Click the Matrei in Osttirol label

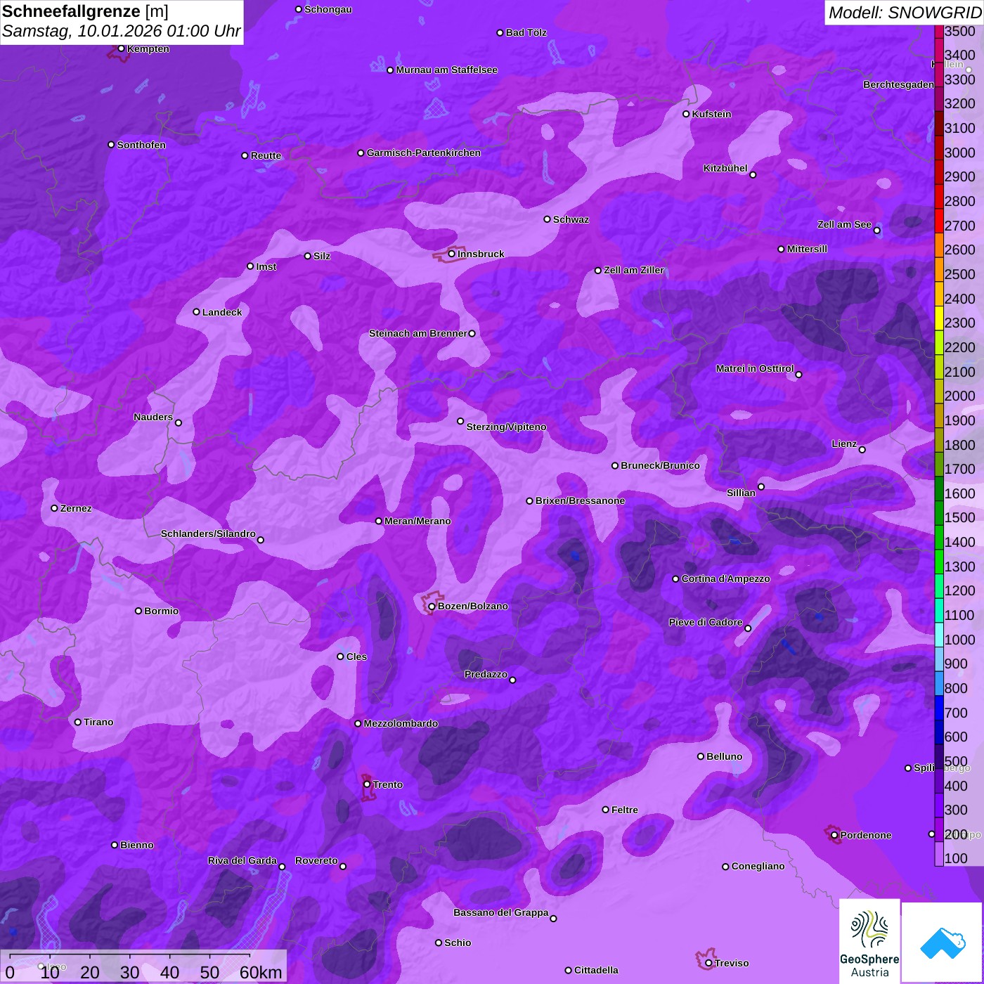755,368
